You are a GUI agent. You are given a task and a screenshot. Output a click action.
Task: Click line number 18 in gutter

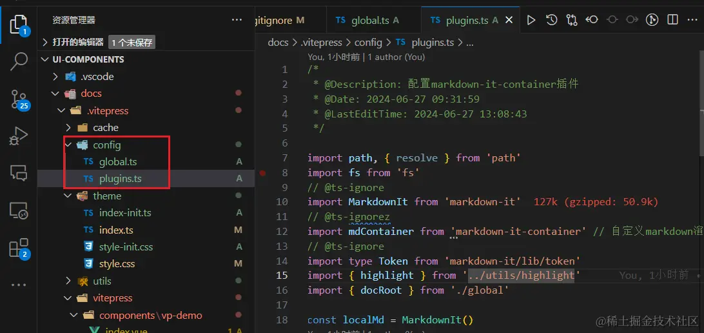[x=282, y=320]
